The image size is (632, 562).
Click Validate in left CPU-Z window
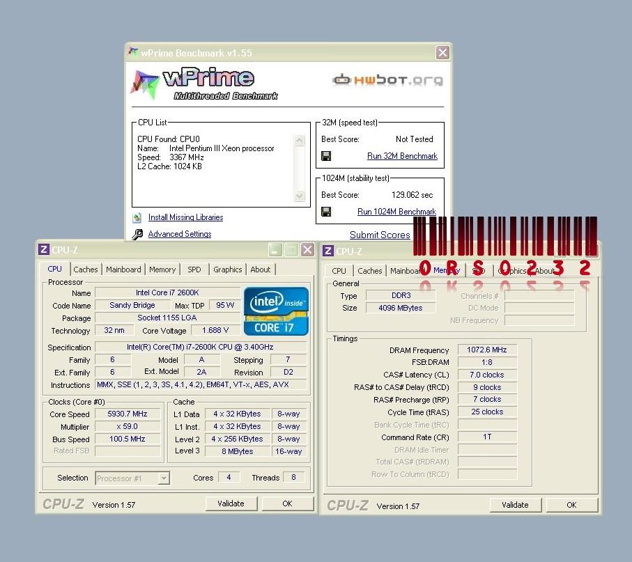click(x=231, y=504)
